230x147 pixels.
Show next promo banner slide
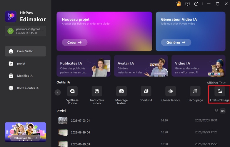[x=44, y=132]
